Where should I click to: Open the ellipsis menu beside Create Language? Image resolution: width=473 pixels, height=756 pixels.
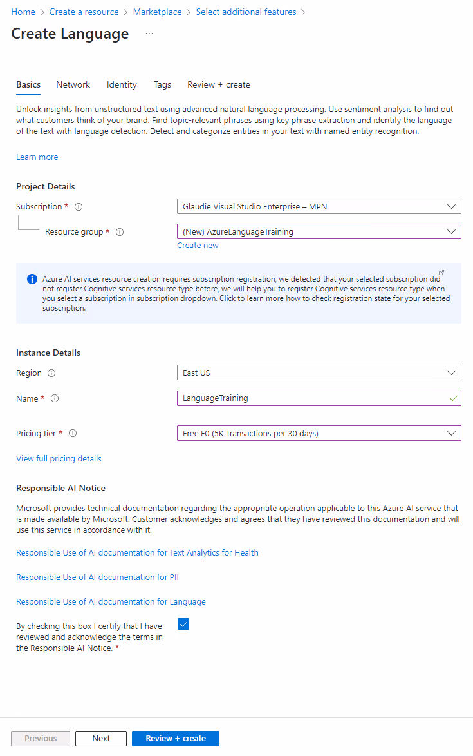pos(149,34)
